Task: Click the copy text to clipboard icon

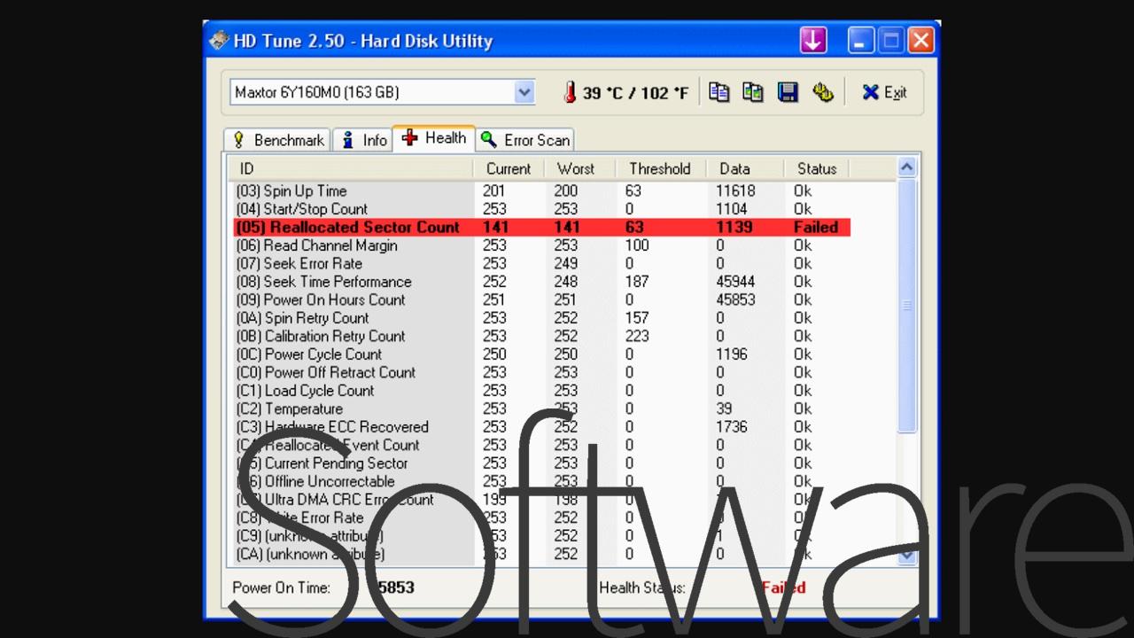Action: tap(718, 92)
